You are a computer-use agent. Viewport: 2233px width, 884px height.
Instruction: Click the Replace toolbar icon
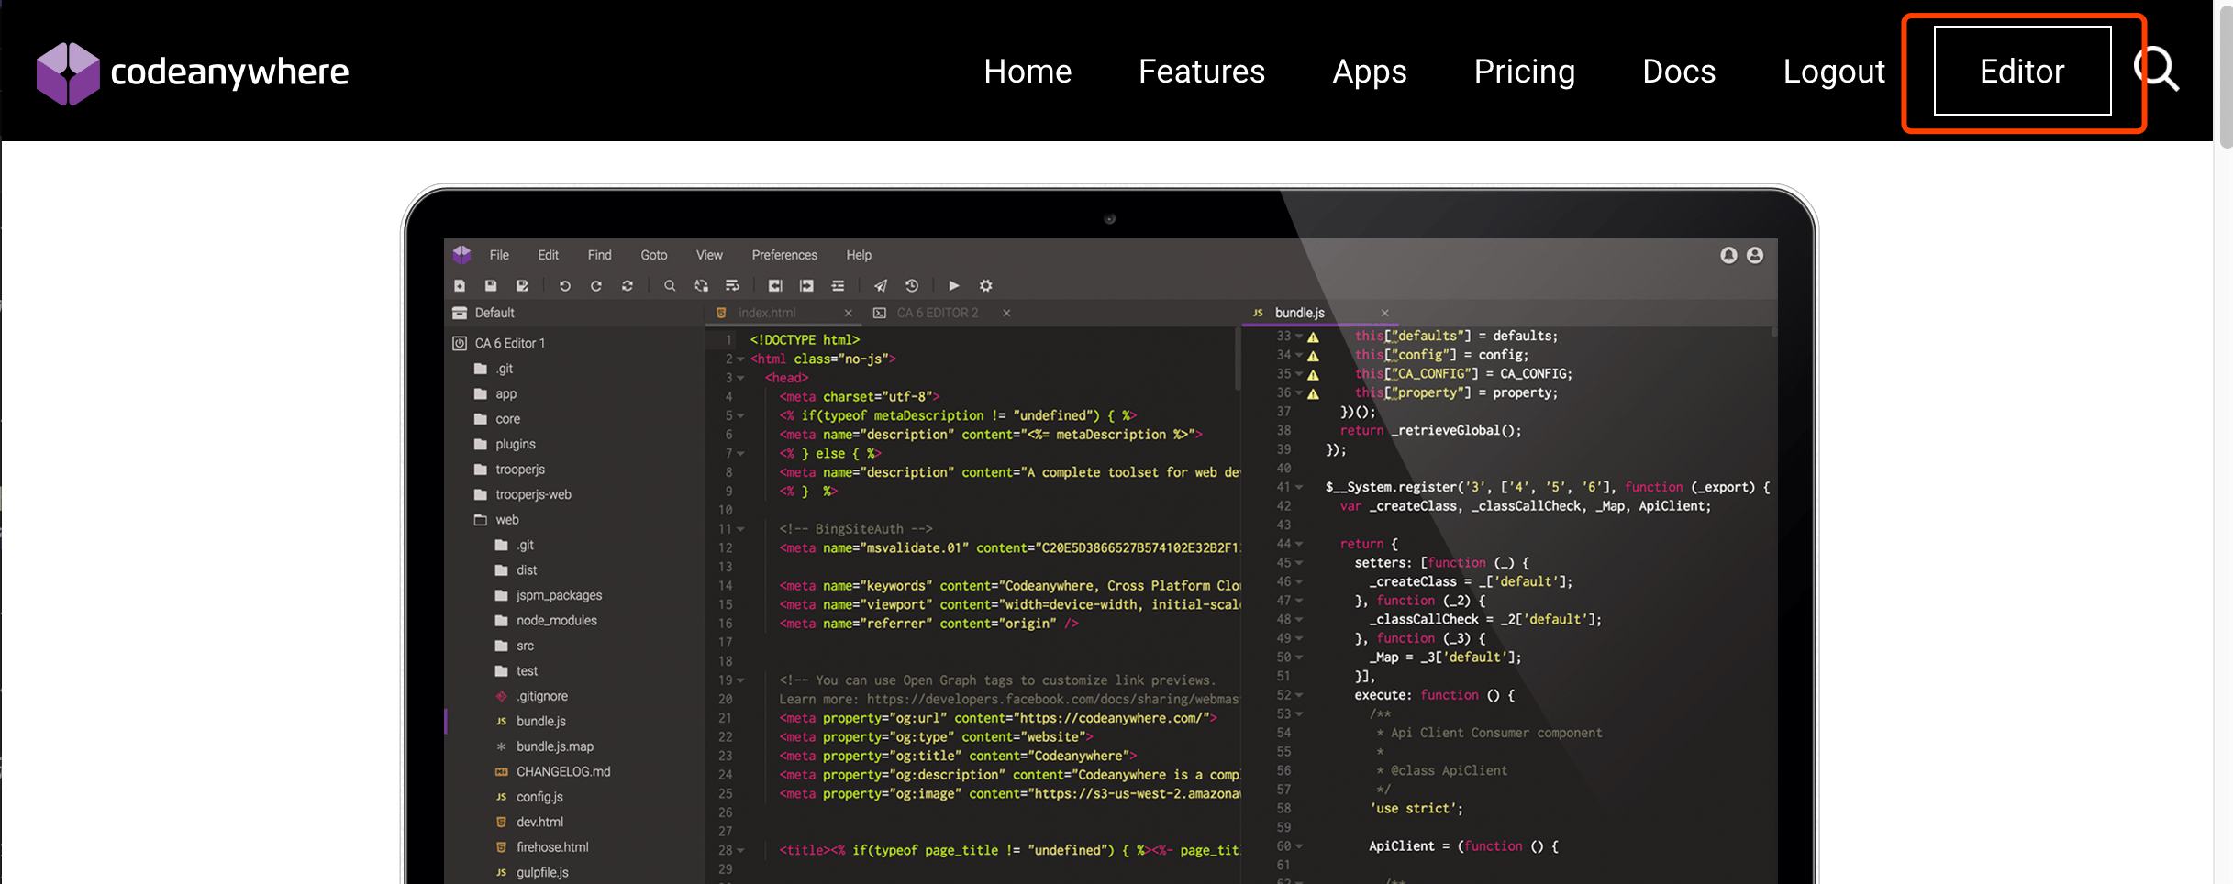coord(701,286)
